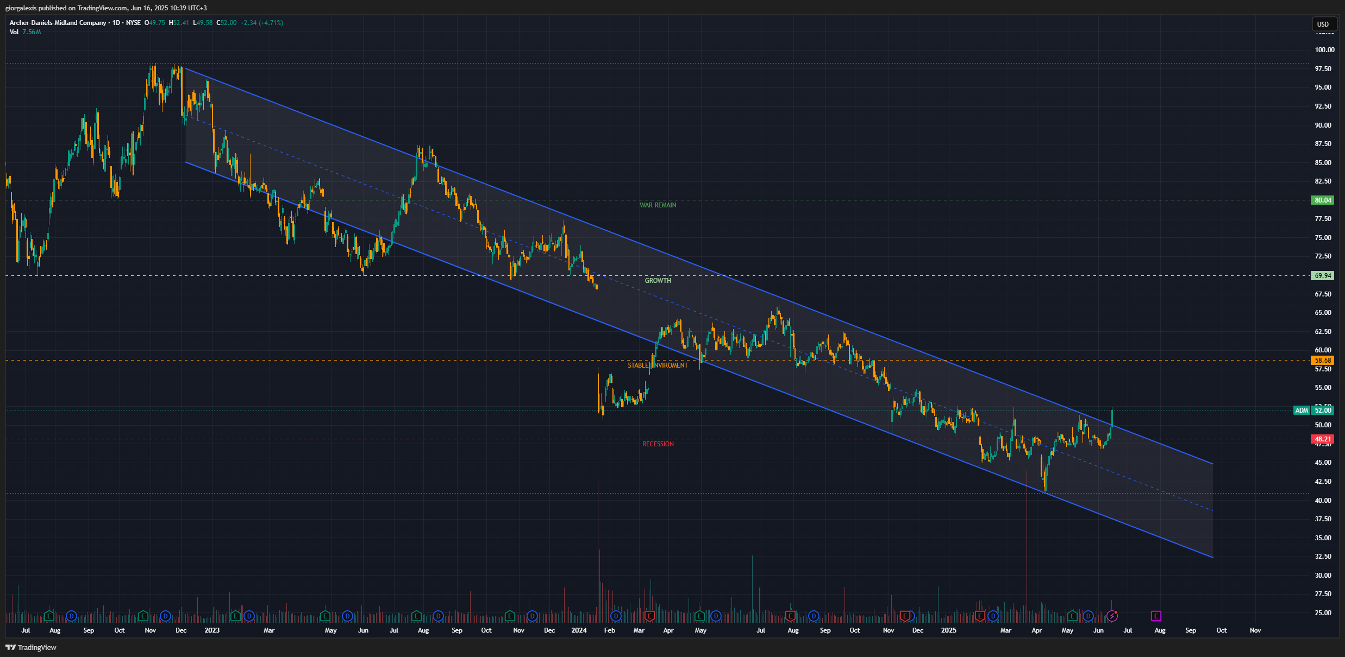This screenshot has height=657, width=1345.
Task: Click the green 80.04 price label
Action: pos(1323,200)
